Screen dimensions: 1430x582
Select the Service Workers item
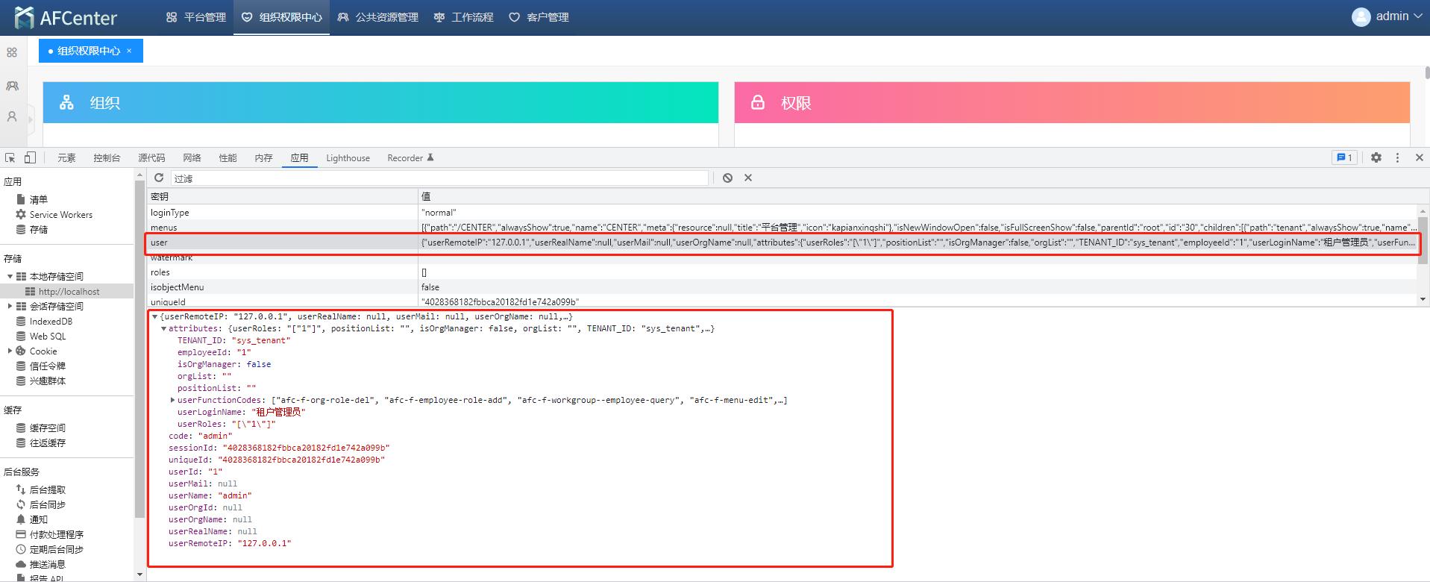point(60,214)
